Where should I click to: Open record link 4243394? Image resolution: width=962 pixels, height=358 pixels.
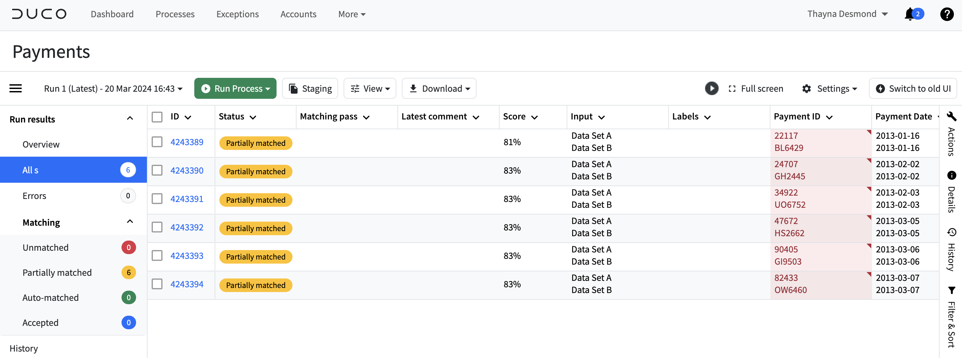click(187, 284)
